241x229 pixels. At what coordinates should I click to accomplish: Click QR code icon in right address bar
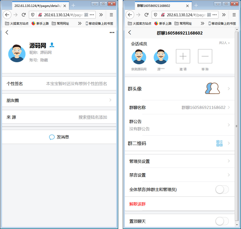209,15
